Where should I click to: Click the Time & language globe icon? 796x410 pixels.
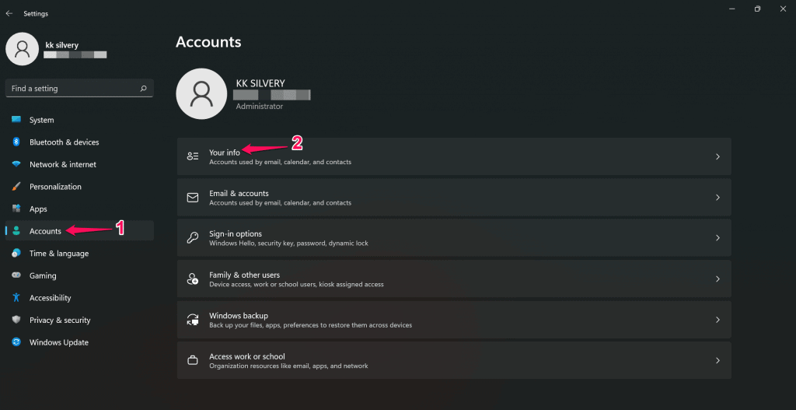[x=16, y=253]
